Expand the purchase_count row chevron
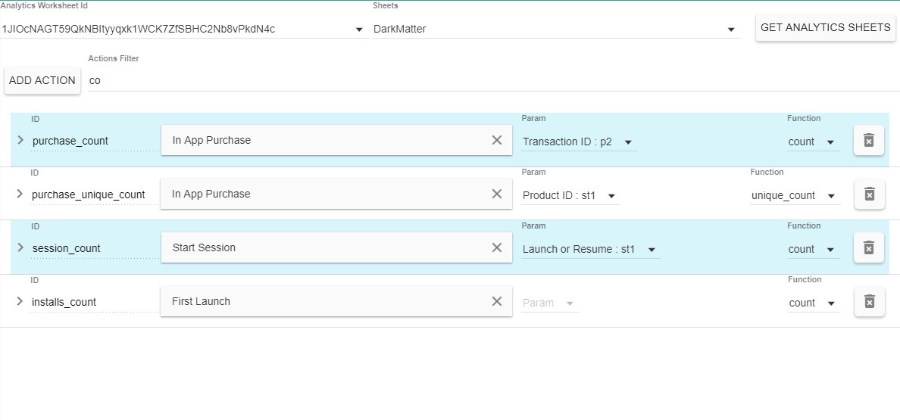The width and height of the screenshot is (900, 420). click(x=20, y=140)
